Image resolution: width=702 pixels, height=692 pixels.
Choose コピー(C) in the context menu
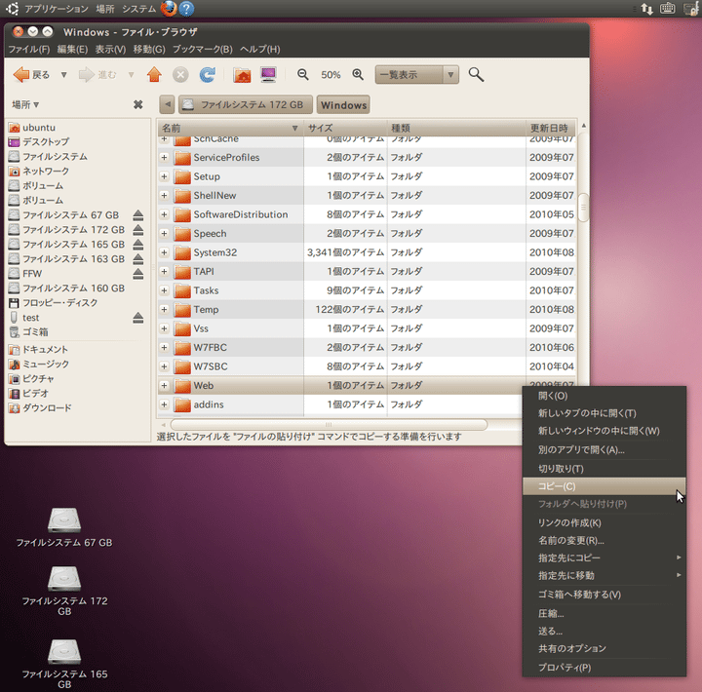pos(604,486)
